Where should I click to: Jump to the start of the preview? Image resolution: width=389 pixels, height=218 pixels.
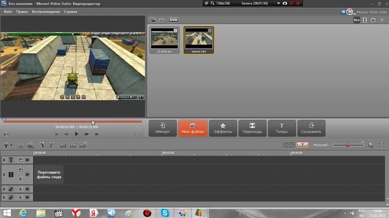(57, 134)
